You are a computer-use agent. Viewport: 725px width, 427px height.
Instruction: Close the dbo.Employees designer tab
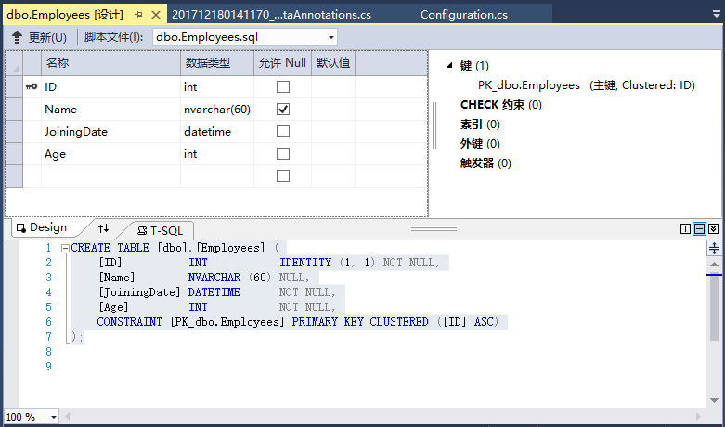coord(155,15)
